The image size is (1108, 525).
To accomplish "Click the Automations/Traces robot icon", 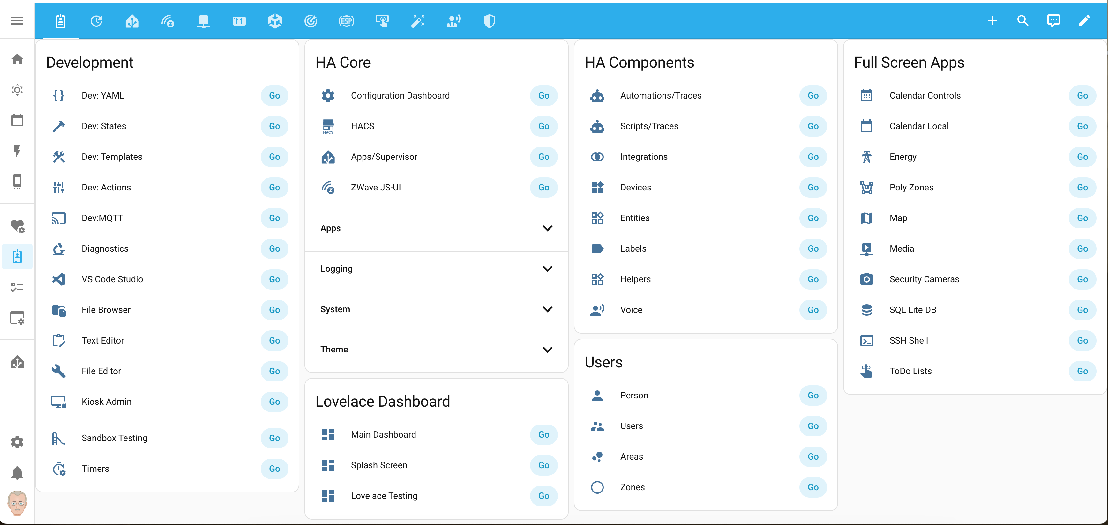I will coord(597,96).
